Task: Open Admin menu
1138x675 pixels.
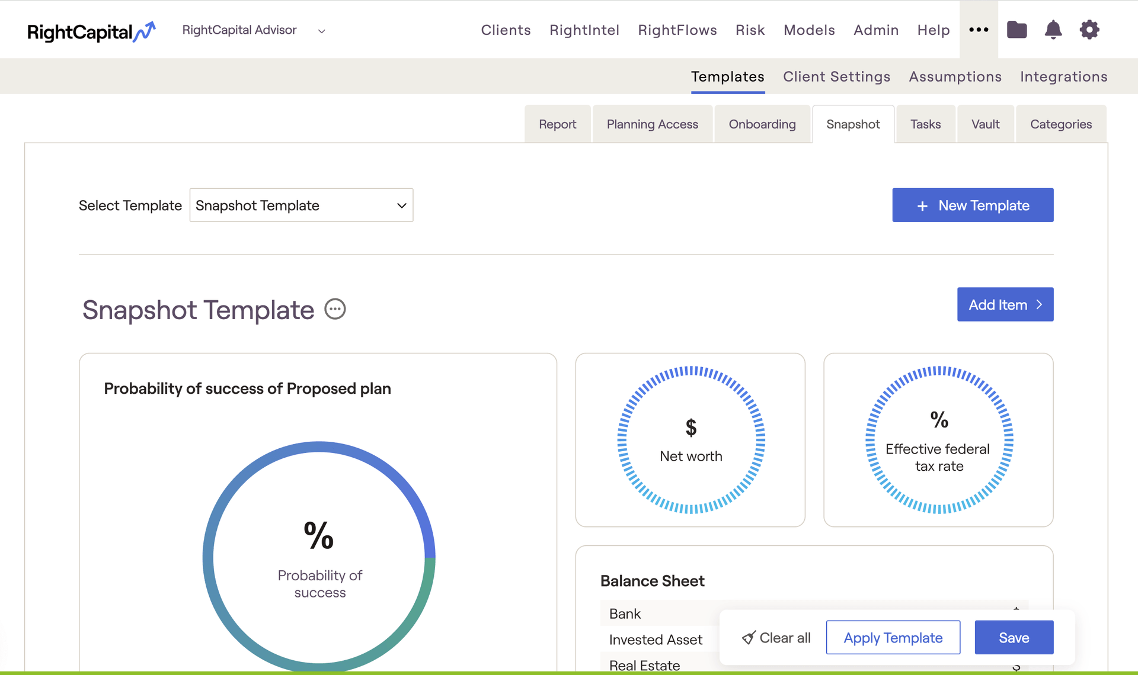Action: [x=876, y=30]
